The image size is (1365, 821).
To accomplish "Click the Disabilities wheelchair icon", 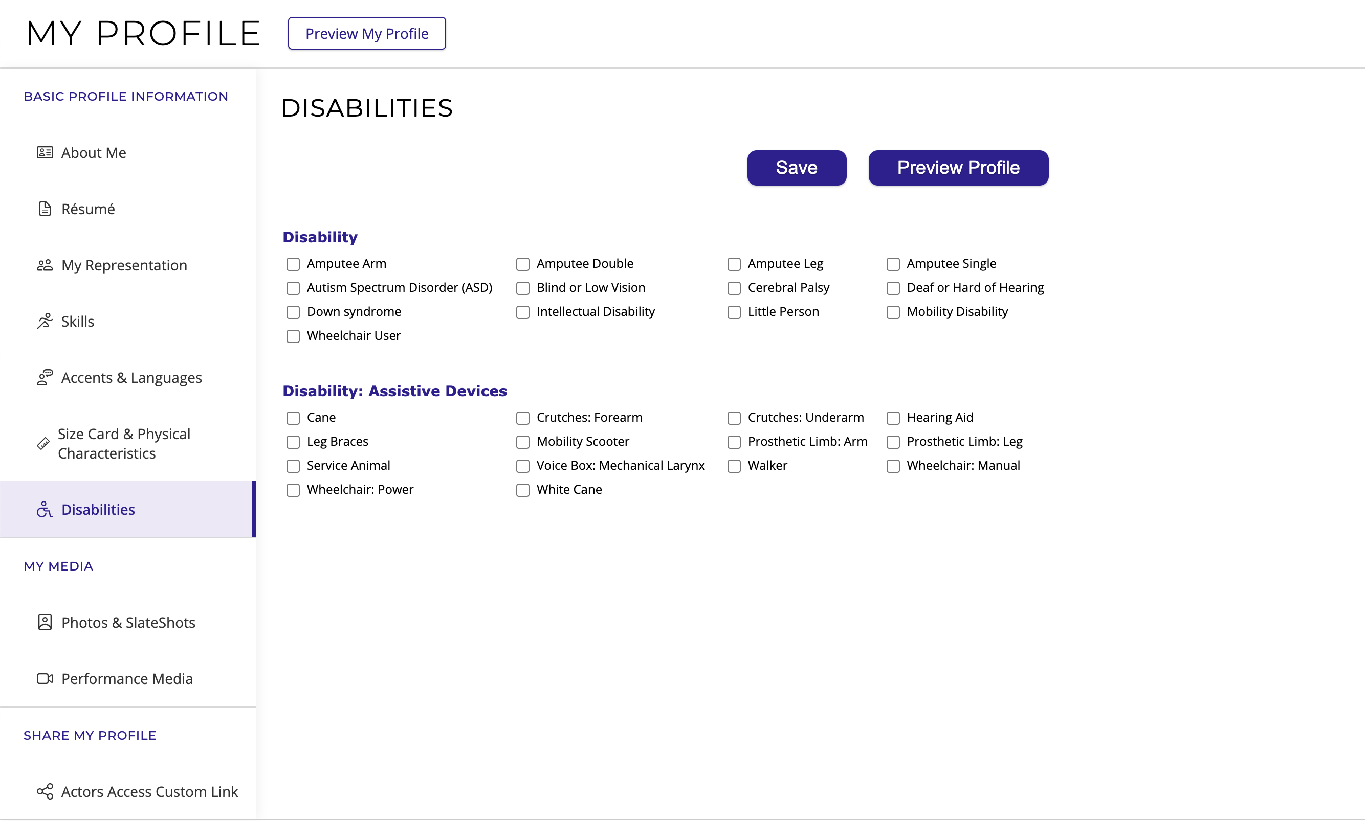I will (45, 510).
